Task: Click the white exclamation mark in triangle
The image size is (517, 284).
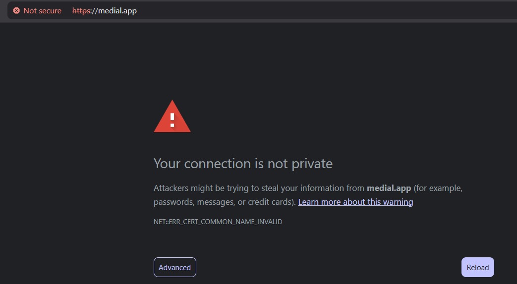Action: click(172, 120)
